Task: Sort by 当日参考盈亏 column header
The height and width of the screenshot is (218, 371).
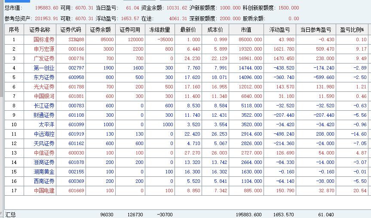Action: coord(316,30)
